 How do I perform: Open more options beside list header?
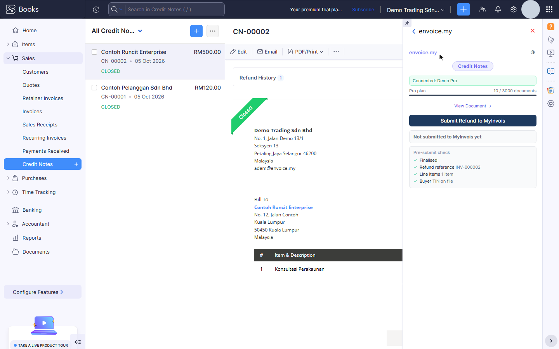pyautogui.click(x=213, y=31)
